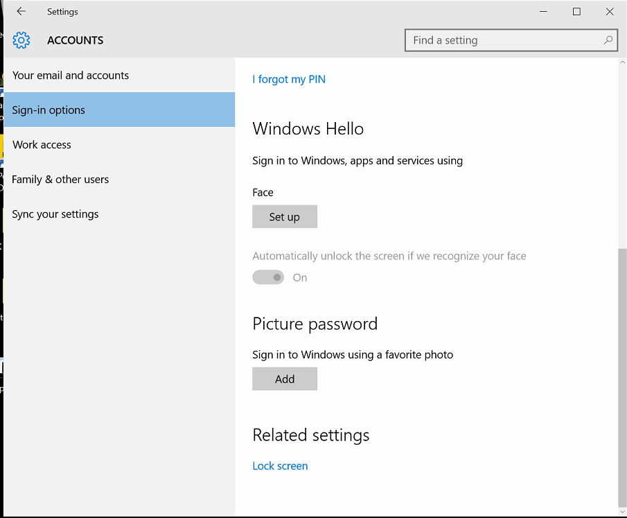Minimize the Settings window
The width and height of the screenshot is (627, 518).
[x=543, y=12]
